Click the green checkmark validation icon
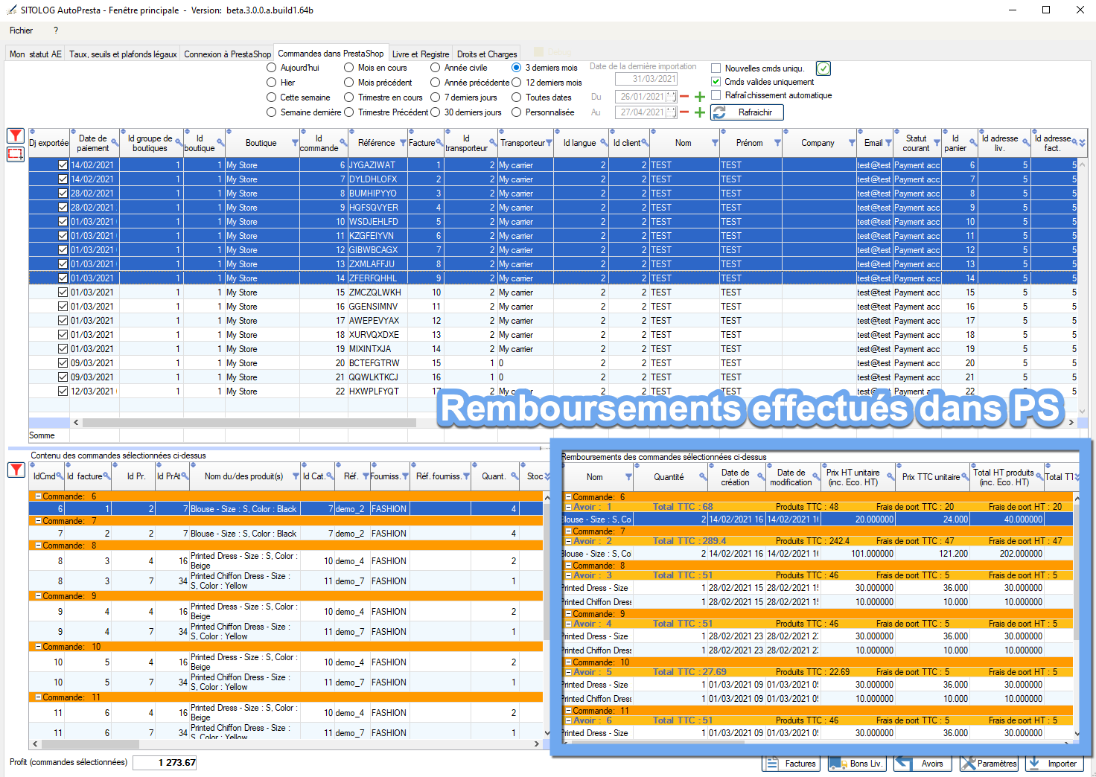This screenshot has width=1096, height=777. pos(823,68)
